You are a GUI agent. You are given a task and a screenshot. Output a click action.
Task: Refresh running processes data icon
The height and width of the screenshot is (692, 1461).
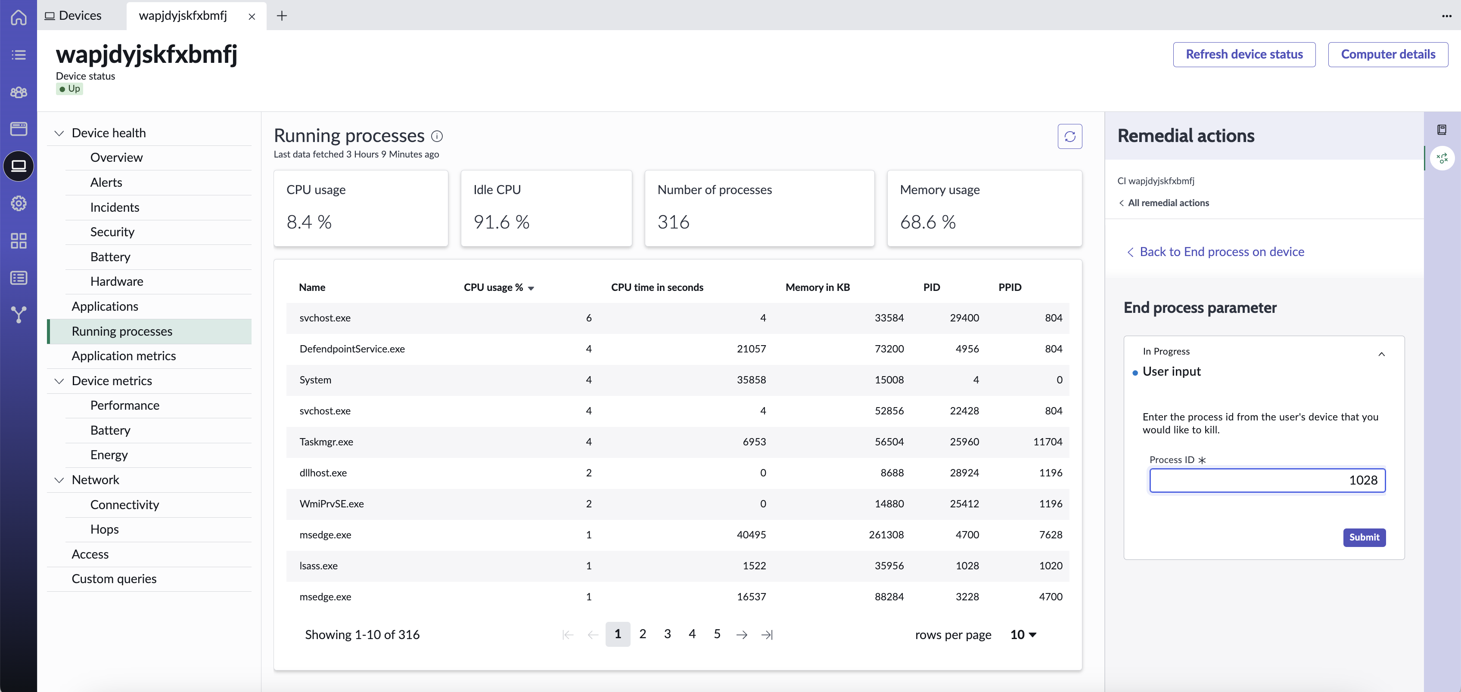pyautogui.click(x=1069, y=136)
